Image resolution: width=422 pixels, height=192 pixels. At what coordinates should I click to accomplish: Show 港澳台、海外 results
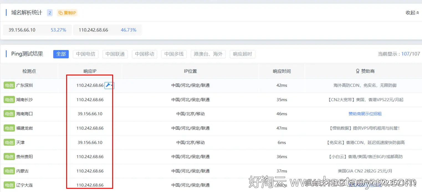coord(208,54)
